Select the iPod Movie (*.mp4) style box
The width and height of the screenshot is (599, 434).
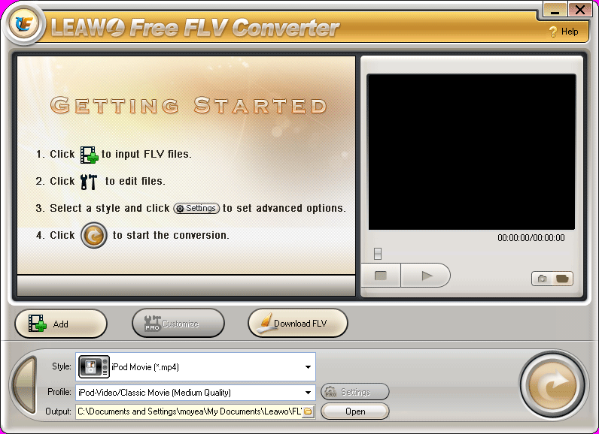(196, 367)
